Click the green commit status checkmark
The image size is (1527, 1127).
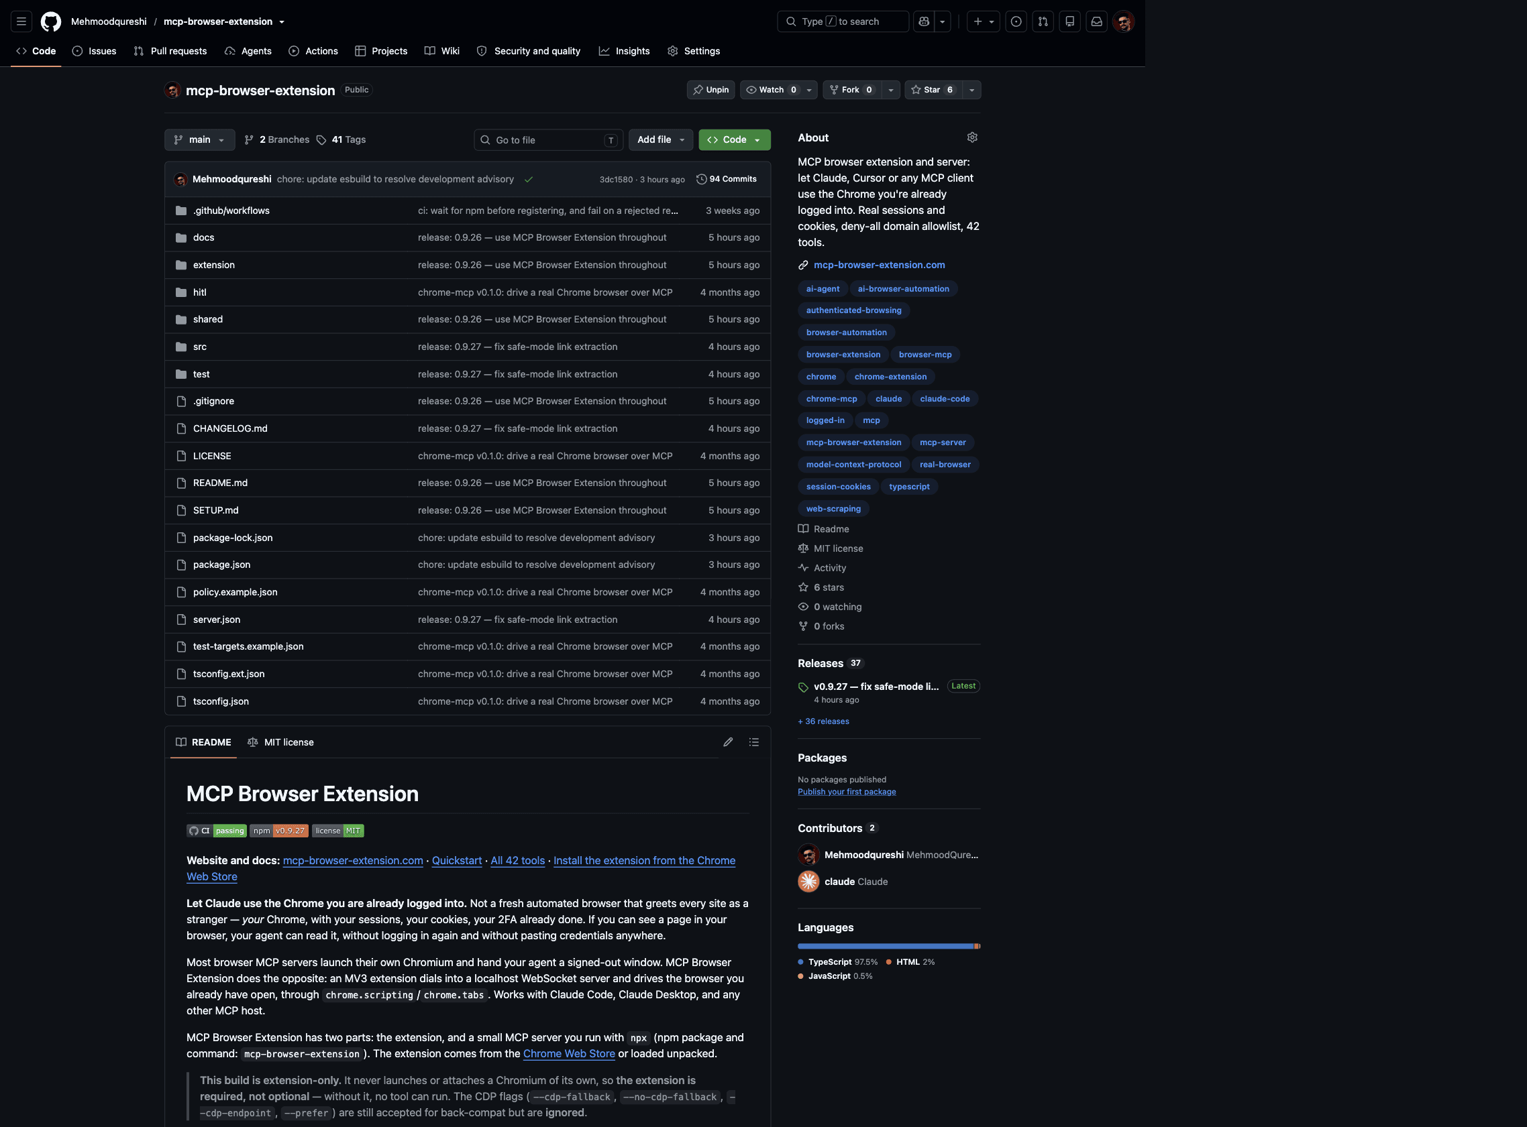528,180
